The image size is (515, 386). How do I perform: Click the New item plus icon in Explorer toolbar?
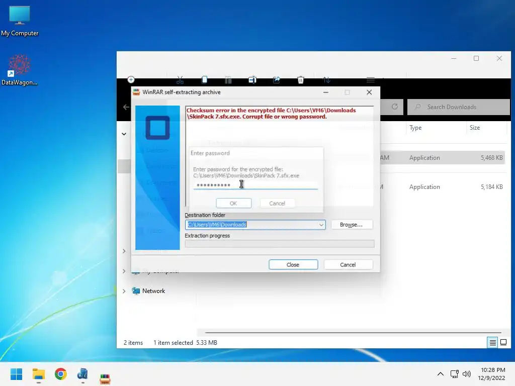click(131, 80)
